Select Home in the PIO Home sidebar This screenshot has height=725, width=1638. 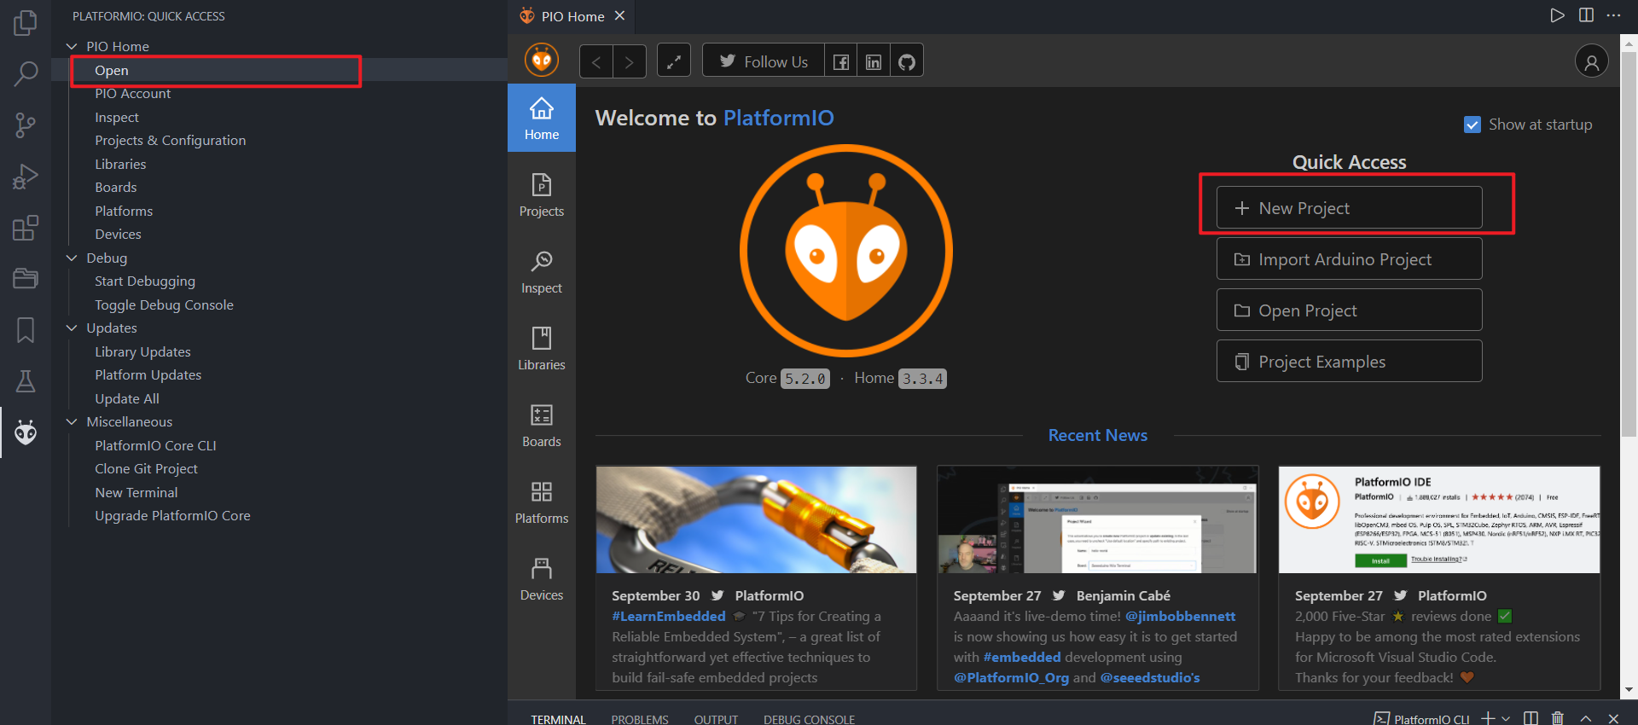(x=542, y=118)
